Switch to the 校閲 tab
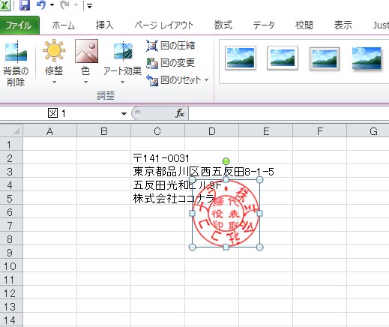389x327 pixels. [304, 25]
